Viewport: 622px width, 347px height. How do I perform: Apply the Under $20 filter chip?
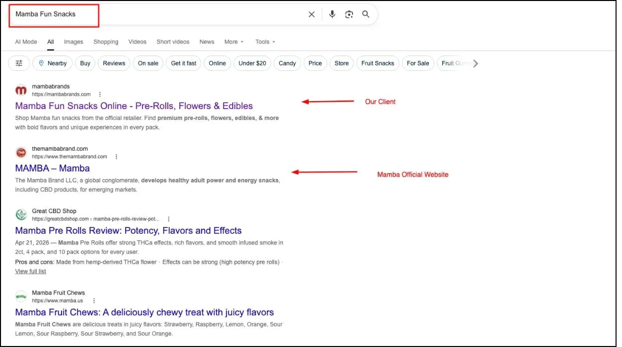click(x=252, y=63)
